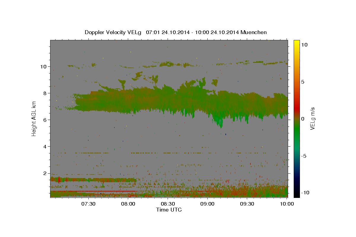
Task: Click the 08:30 time tick label
Action: (168, 204)
